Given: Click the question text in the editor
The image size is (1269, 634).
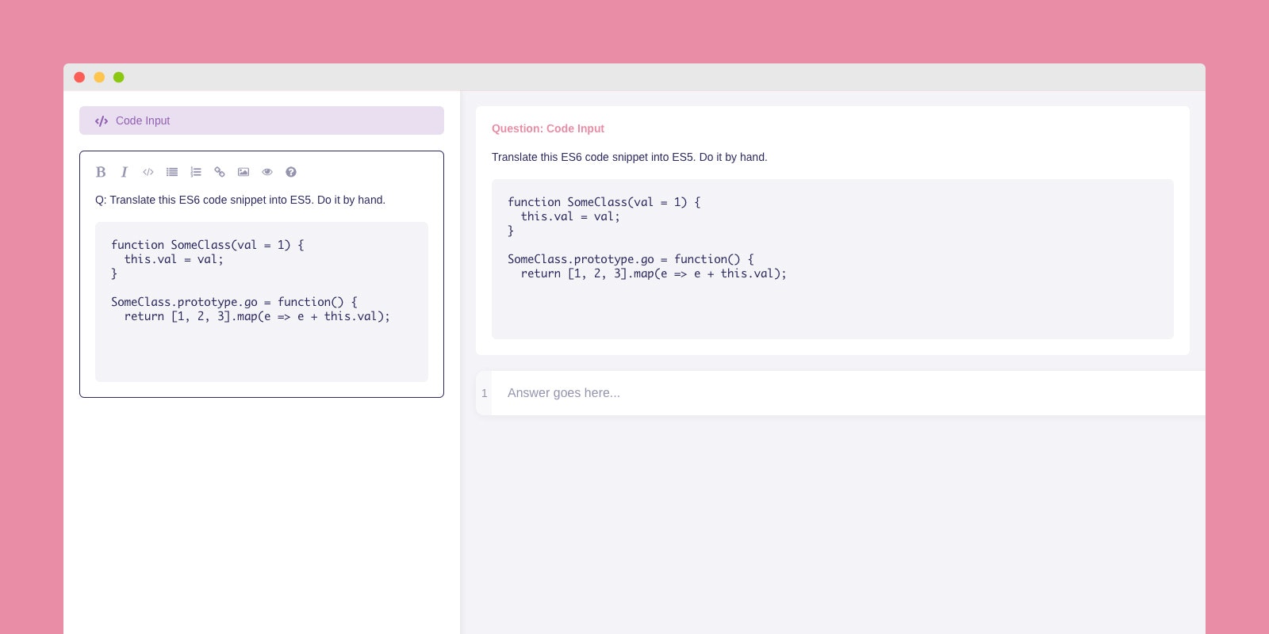Looking at the screenshot, I should tap(240, 200).
